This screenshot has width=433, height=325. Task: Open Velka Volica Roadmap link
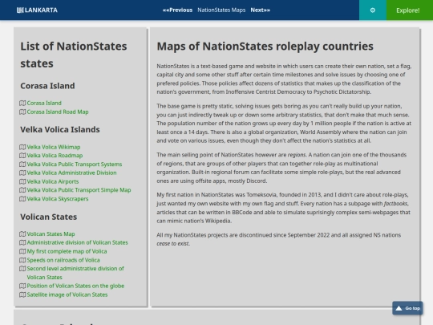[x=55, y=156]
